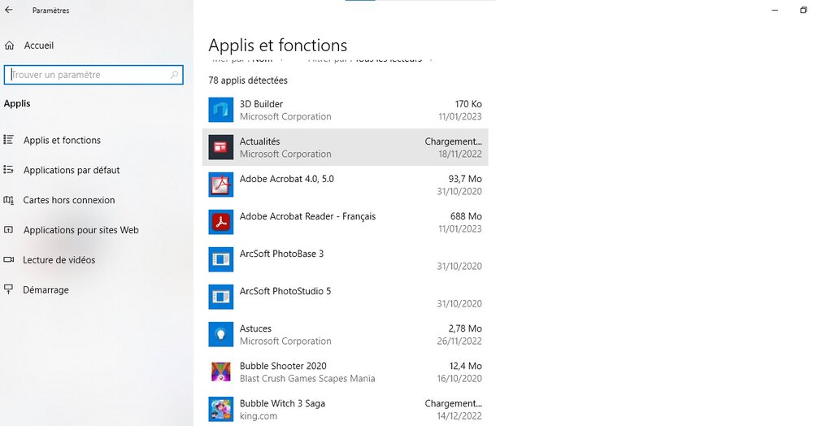Select ArcSoft PhotoStudio 5 list entry
This screenshot has height=426, width=813.
tap(345, 297)
